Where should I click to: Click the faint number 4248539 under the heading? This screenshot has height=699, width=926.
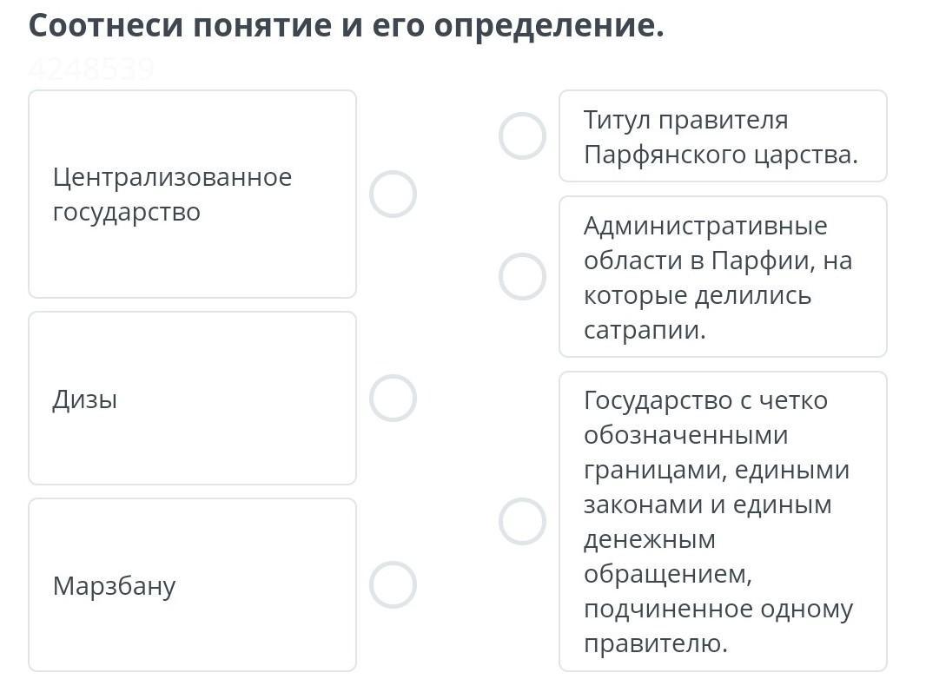click(91, 69)
